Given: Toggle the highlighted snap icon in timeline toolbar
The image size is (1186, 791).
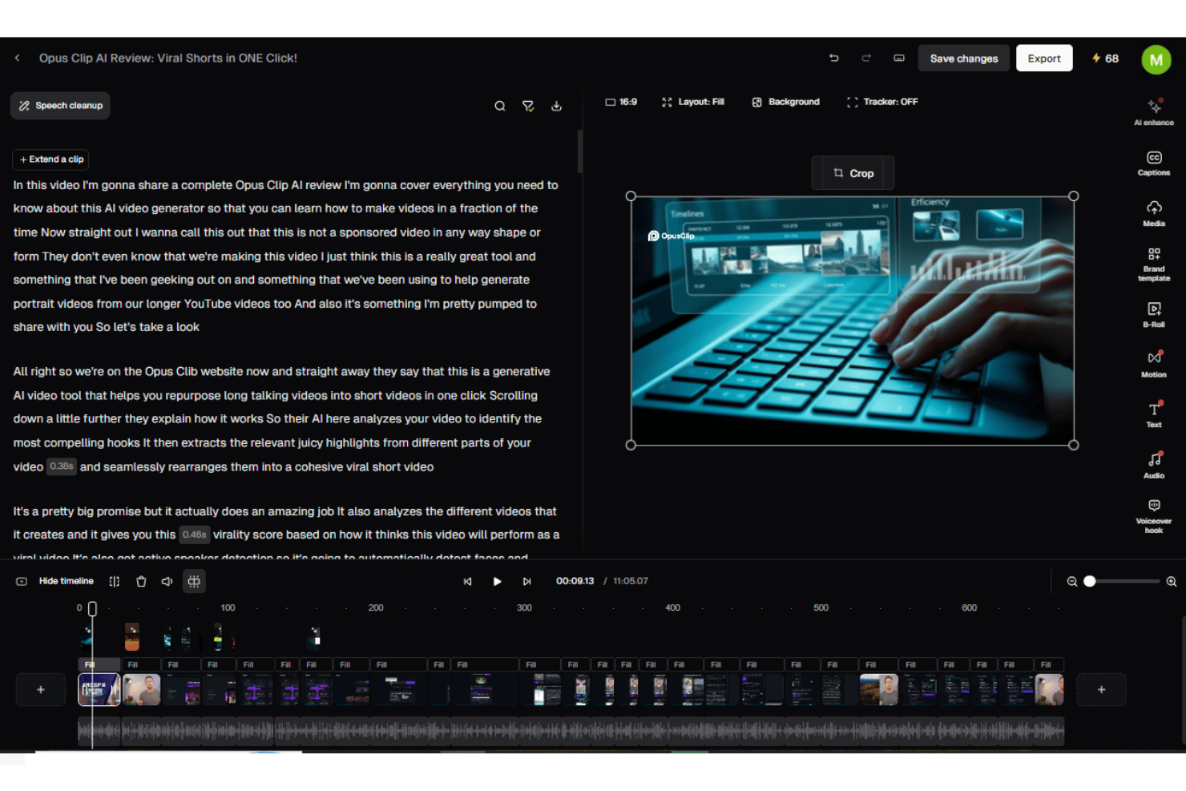Looking at the screenshot, I should [x=194, y=582].
